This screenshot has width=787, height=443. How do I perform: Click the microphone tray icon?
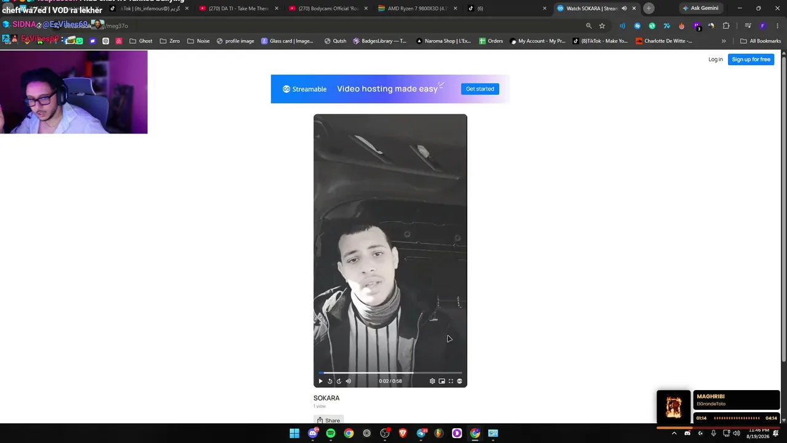[713, 433]
